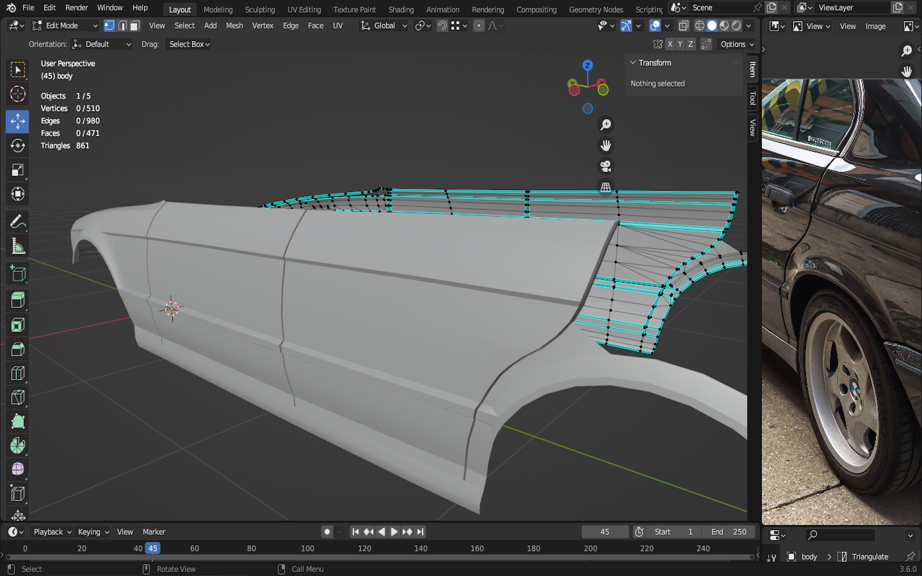
Task: Select the Move tool in toolbar
Action: point(17,121)
